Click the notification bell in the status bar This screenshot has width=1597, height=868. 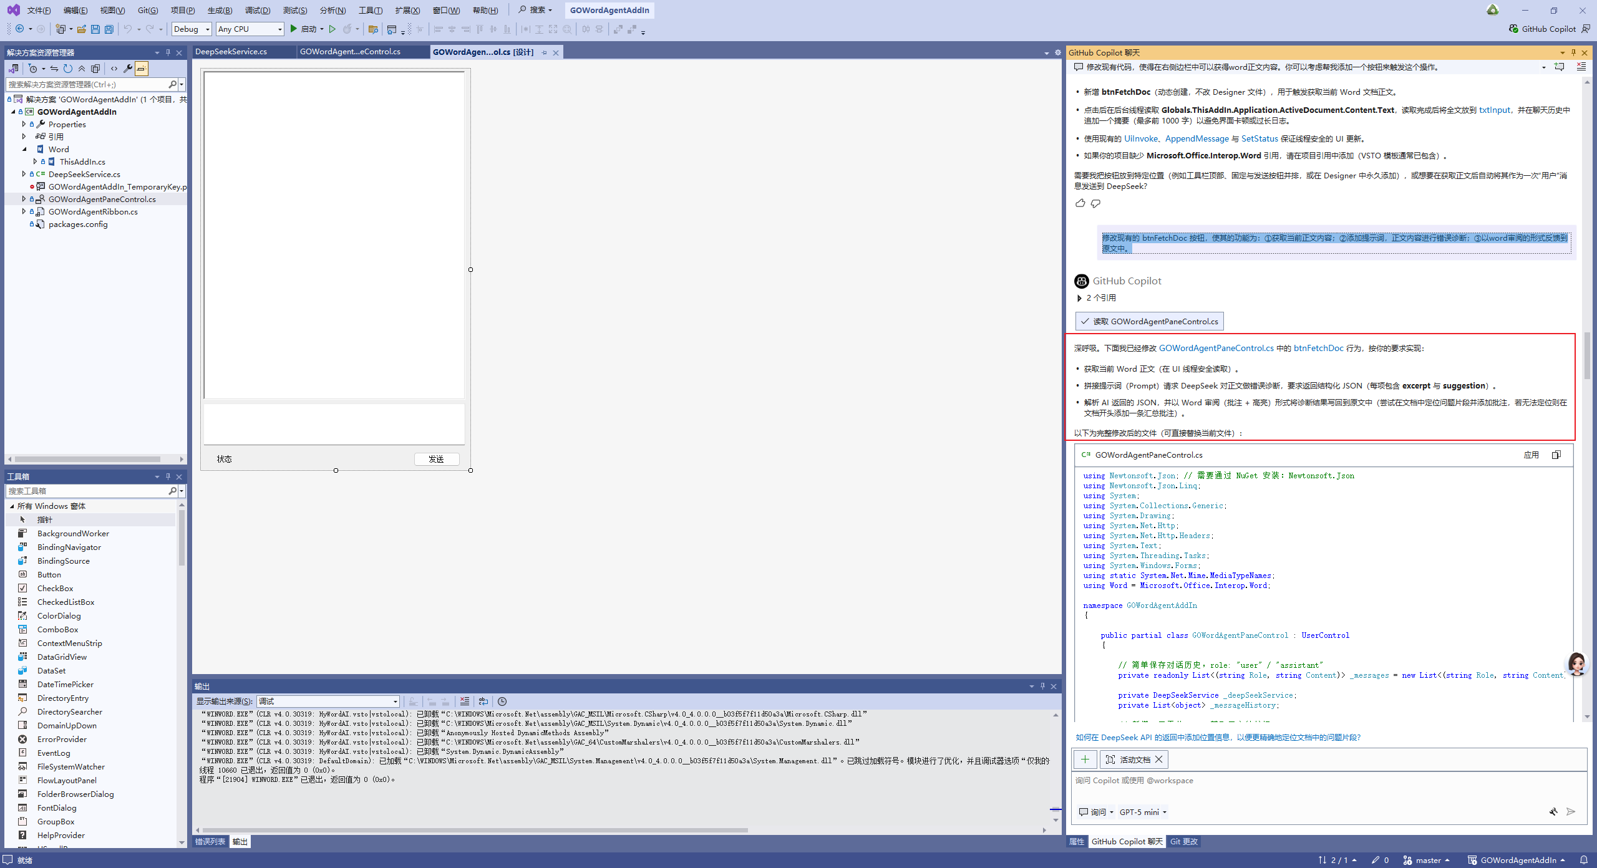pos(1584,860)
